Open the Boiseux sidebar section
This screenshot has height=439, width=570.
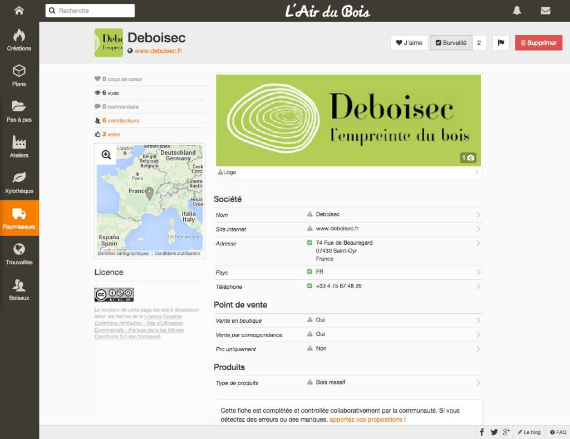19,289
